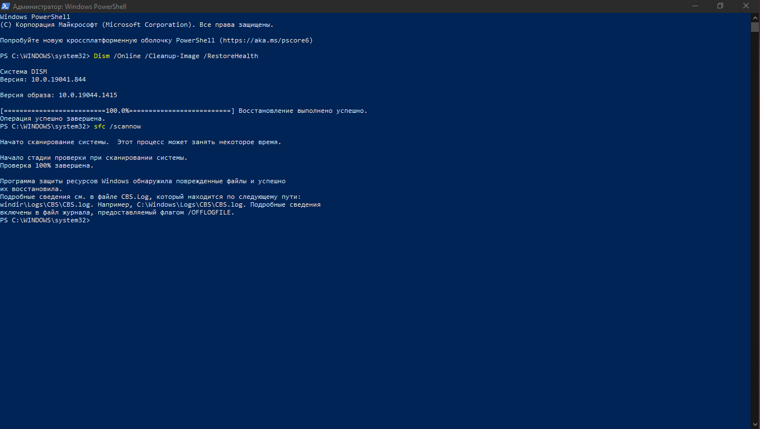The height and width of the screenshot is (429, 760).
Task: Click the scrollbar down arrow
Action: tap(755, 424)
